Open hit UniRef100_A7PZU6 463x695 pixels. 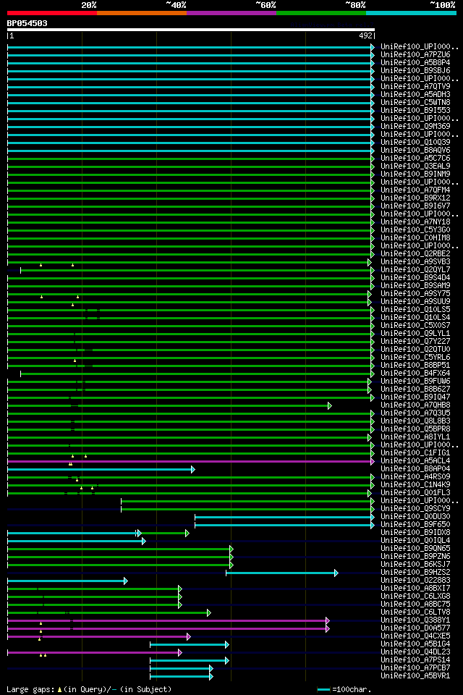click(415, 54)
